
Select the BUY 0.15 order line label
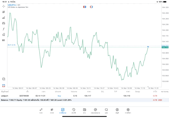(x=12, y=45)
